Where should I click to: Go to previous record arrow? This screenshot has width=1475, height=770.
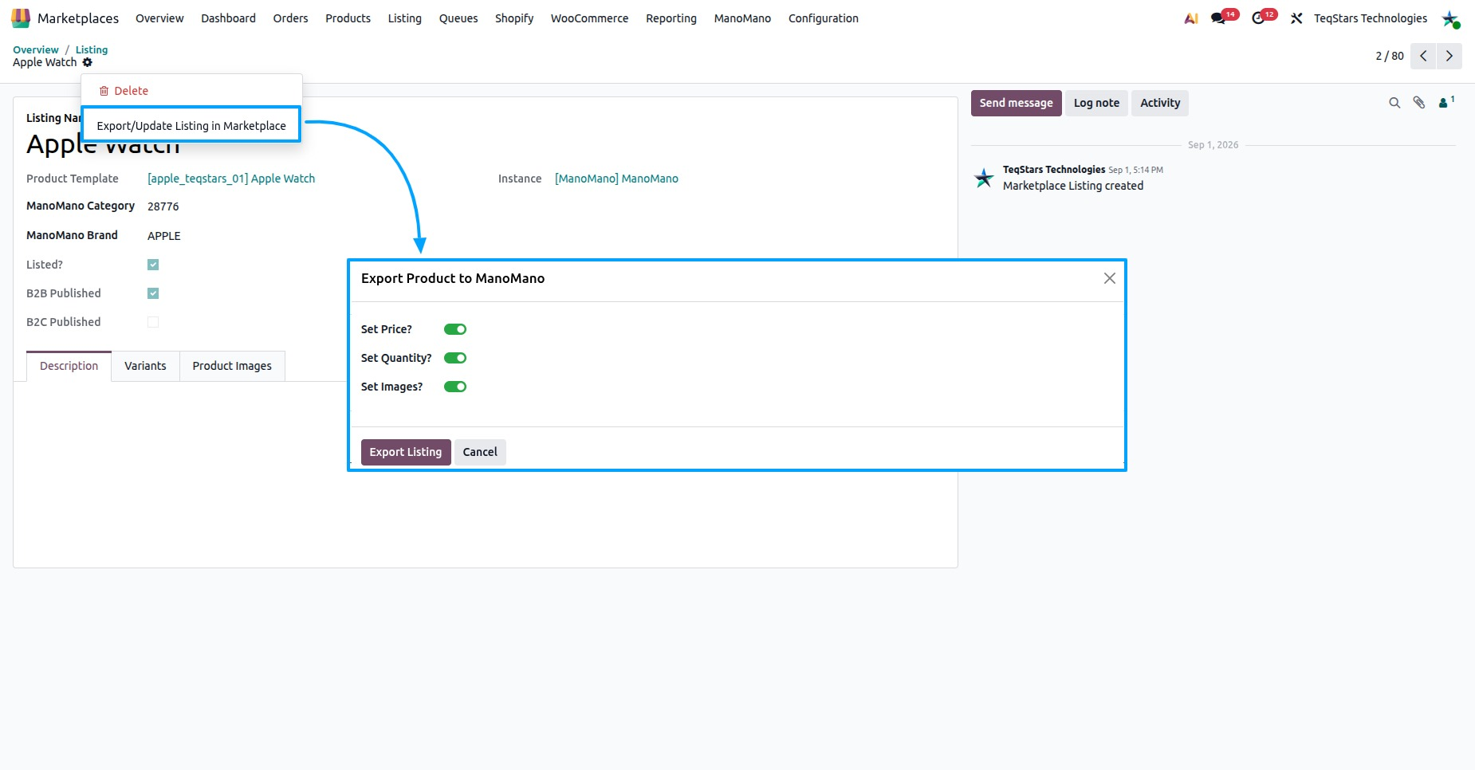(x=1423, y=56)
